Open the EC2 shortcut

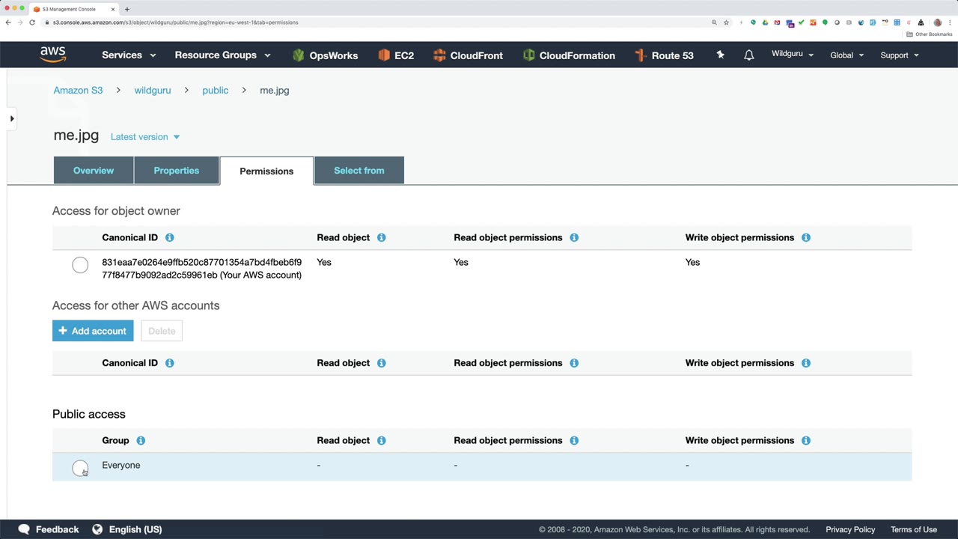(x=396, y=55)
